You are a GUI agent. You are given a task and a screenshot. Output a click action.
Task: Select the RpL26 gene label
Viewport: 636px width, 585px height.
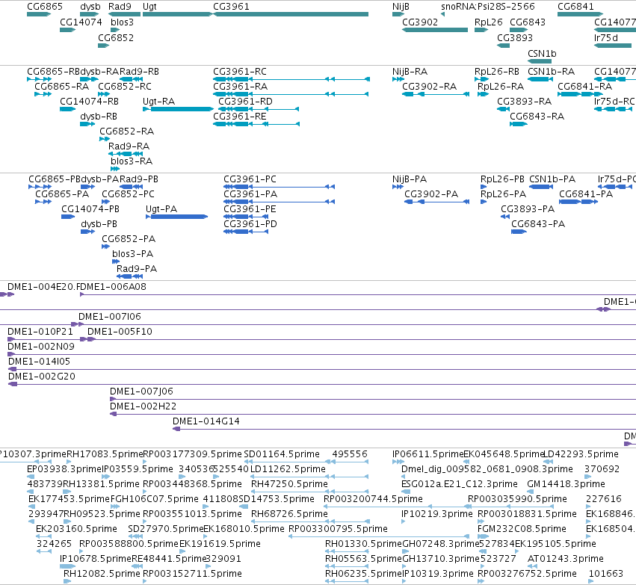pos(488,22)
